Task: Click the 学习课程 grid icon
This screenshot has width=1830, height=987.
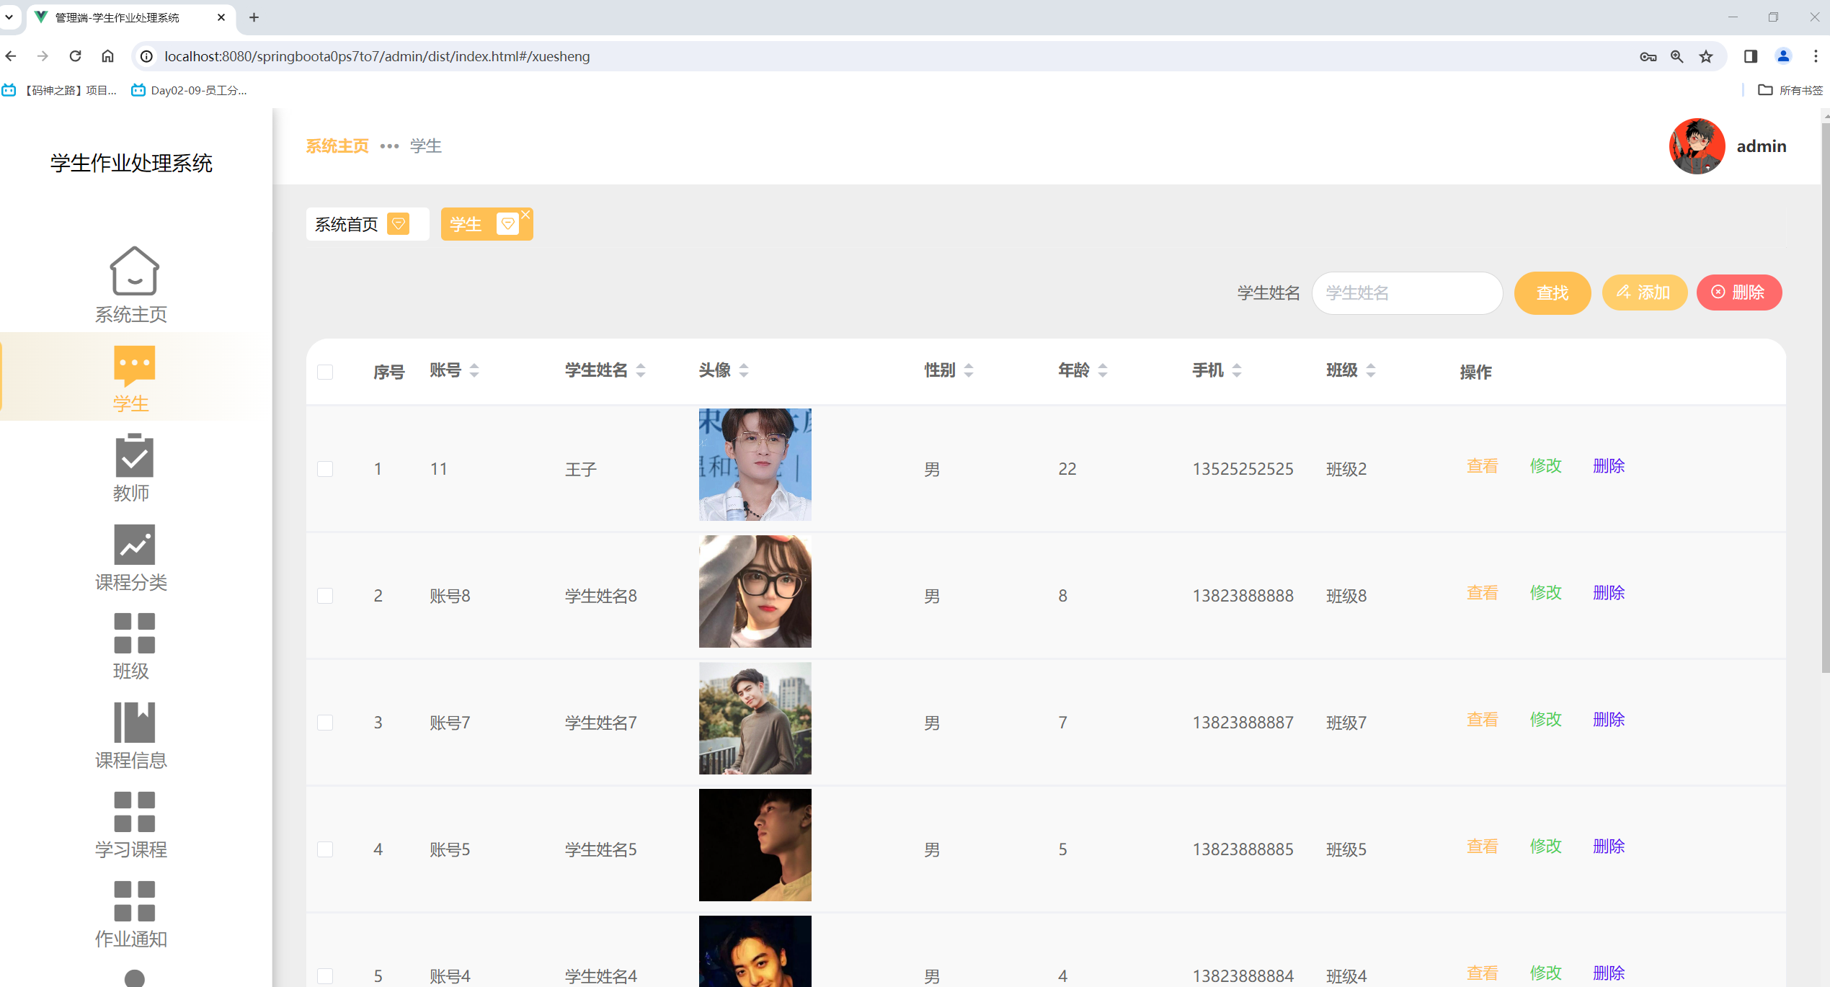Action: point(134,811)
